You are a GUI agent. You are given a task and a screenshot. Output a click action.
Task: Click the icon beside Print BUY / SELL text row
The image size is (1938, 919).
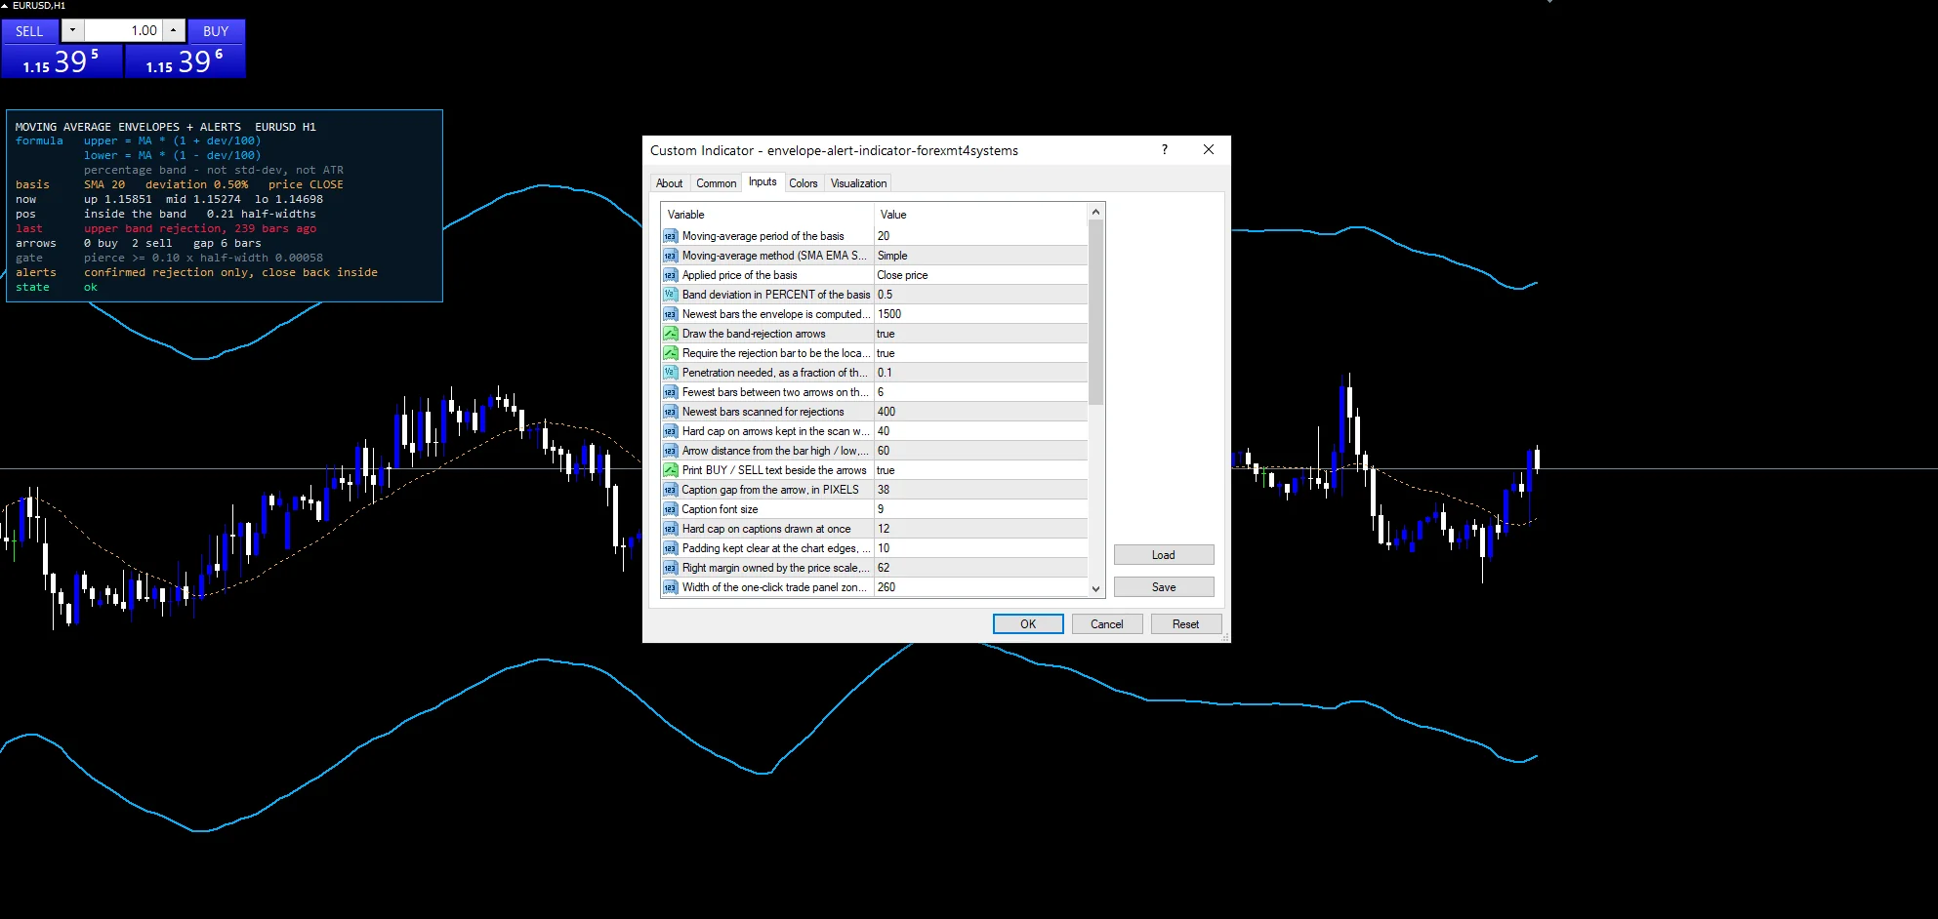tap(670, 470)
